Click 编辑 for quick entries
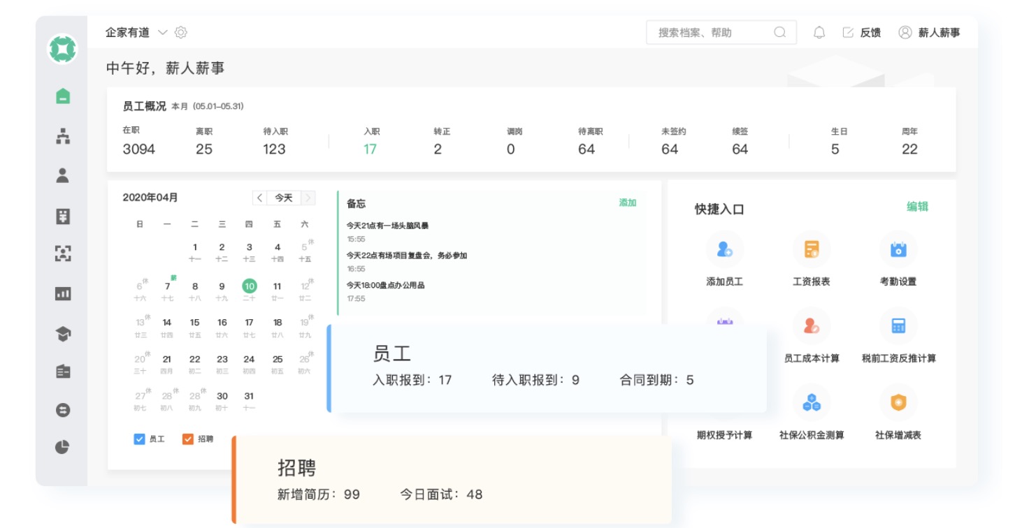The image size is (1022, 528). click(x=917, y=207)
